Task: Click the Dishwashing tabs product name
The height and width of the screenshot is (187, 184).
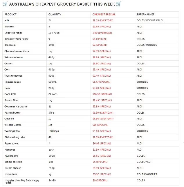Action: [x=15, y=137]
